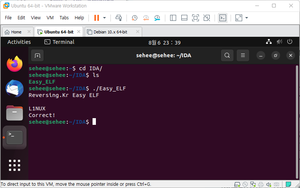
Task: Click the VMware message log icon
Action: click(288, 184)
